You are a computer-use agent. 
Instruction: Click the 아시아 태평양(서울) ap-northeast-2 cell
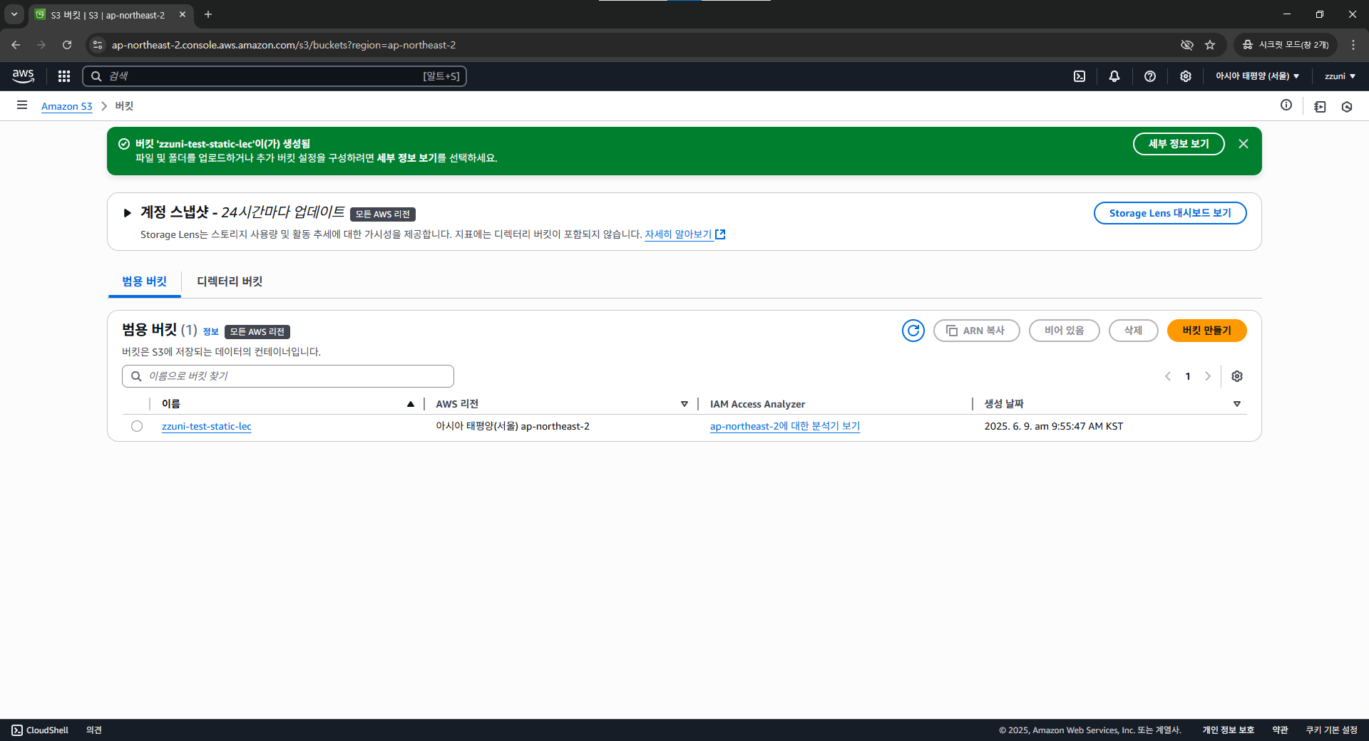click(513, 426)
